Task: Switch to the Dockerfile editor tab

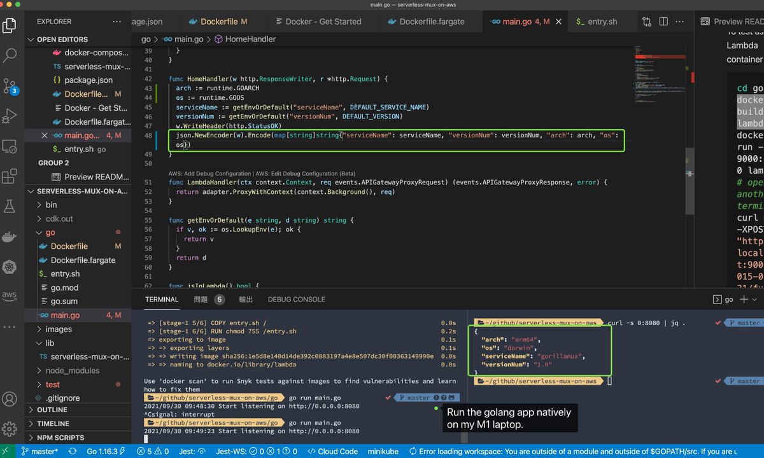Action: 218,22
